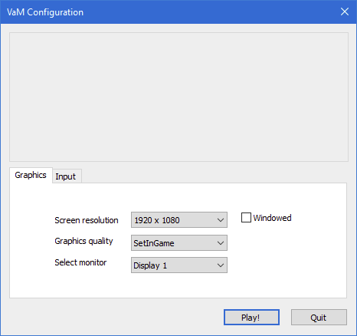Click the 1920 x 1080 value text
Viewport: 357px width, 336px height.
(157, 220)
